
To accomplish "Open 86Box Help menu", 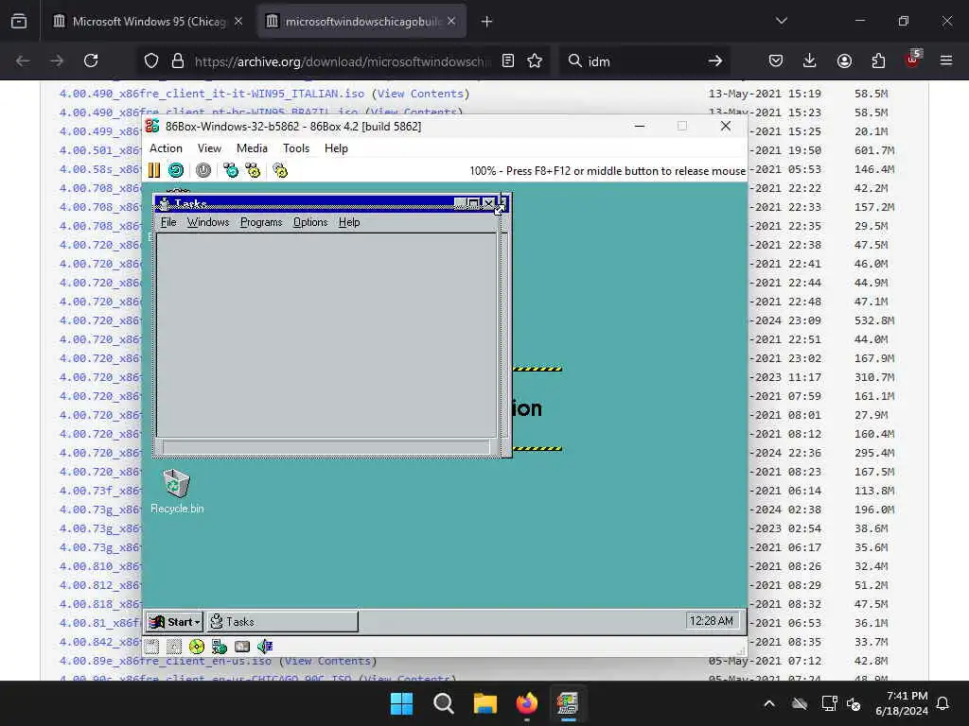I will pyautogui.click(x=336, y=148).
